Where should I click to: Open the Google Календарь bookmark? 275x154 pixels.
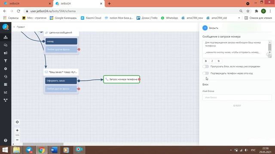[63, 18]
